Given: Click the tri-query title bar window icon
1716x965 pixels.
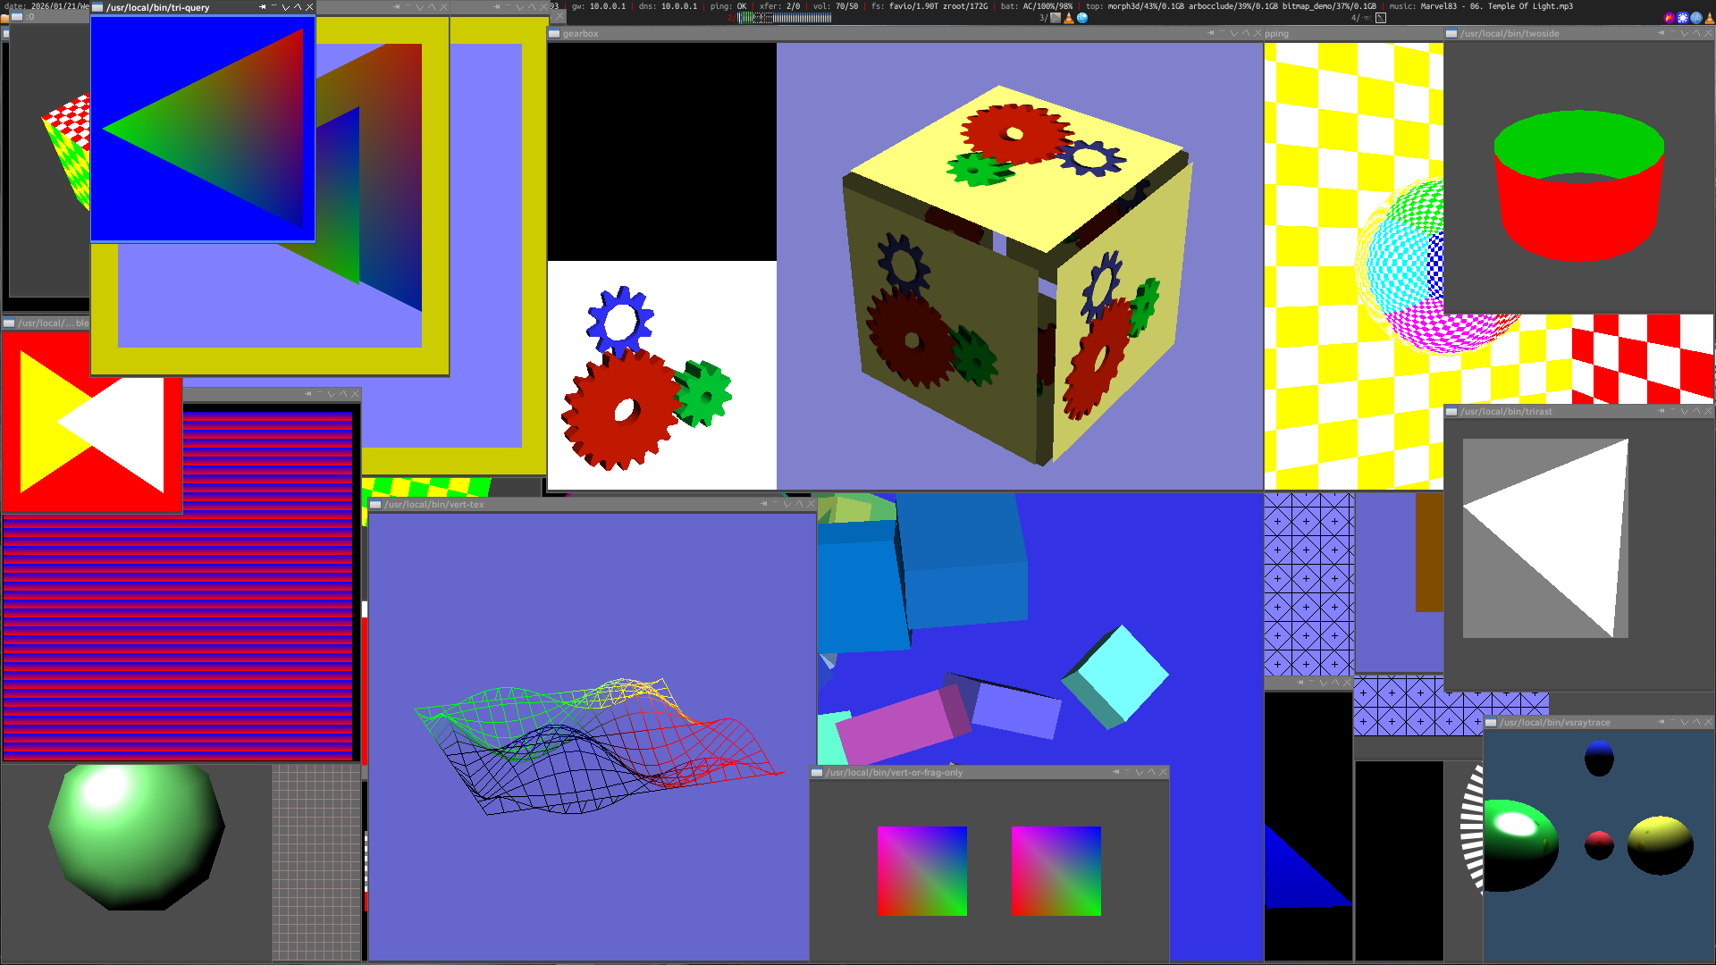Looking at the screenshot, I should (x=97, y=7).
